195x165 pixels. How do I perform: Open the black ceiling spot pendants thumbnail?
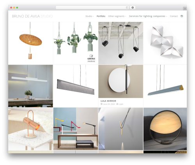click(121, 43)
